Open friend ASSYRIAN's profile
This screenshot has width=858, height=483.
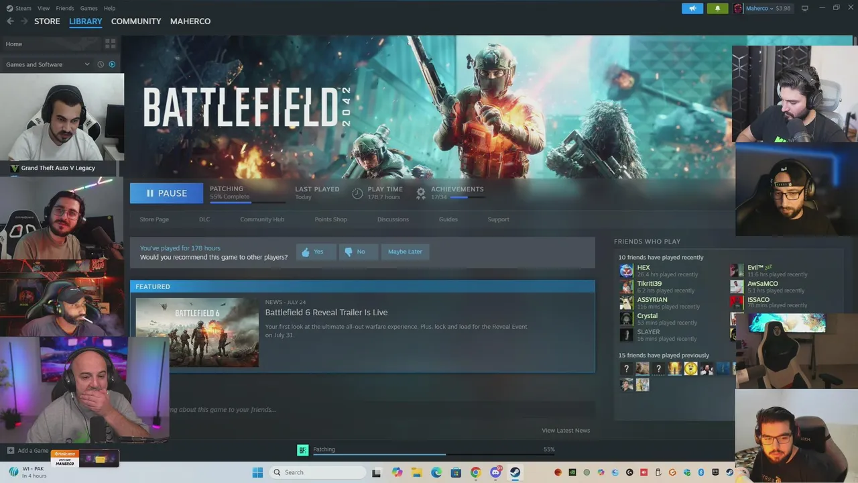(652, 300)
